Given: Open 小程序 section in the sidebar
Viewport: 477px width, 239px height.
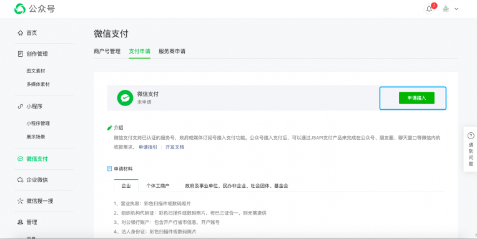Looking at the screenshot, I should pyautogui.click(x=34, y=107).
